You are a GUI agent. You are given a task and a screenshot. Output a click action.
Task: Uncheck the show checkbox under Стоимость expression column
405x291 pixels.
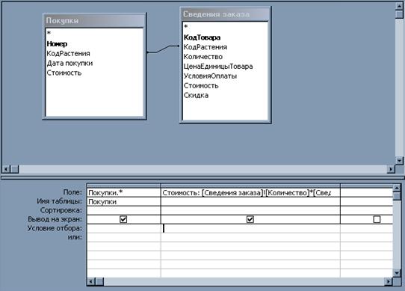(x=250, y=219)
